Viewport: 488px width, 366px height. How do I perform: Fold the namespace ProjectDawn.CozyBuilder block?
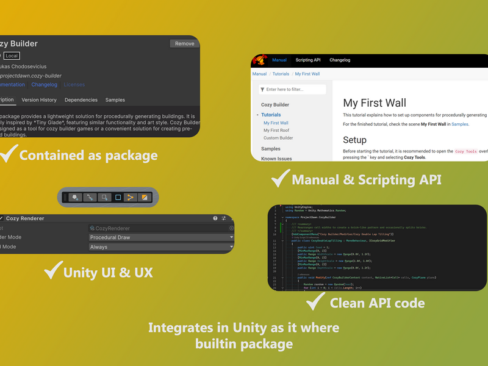point(282,217)
